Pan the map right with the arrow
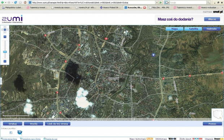Viewport: 224px width, 140px height. [x=7, y=30]
